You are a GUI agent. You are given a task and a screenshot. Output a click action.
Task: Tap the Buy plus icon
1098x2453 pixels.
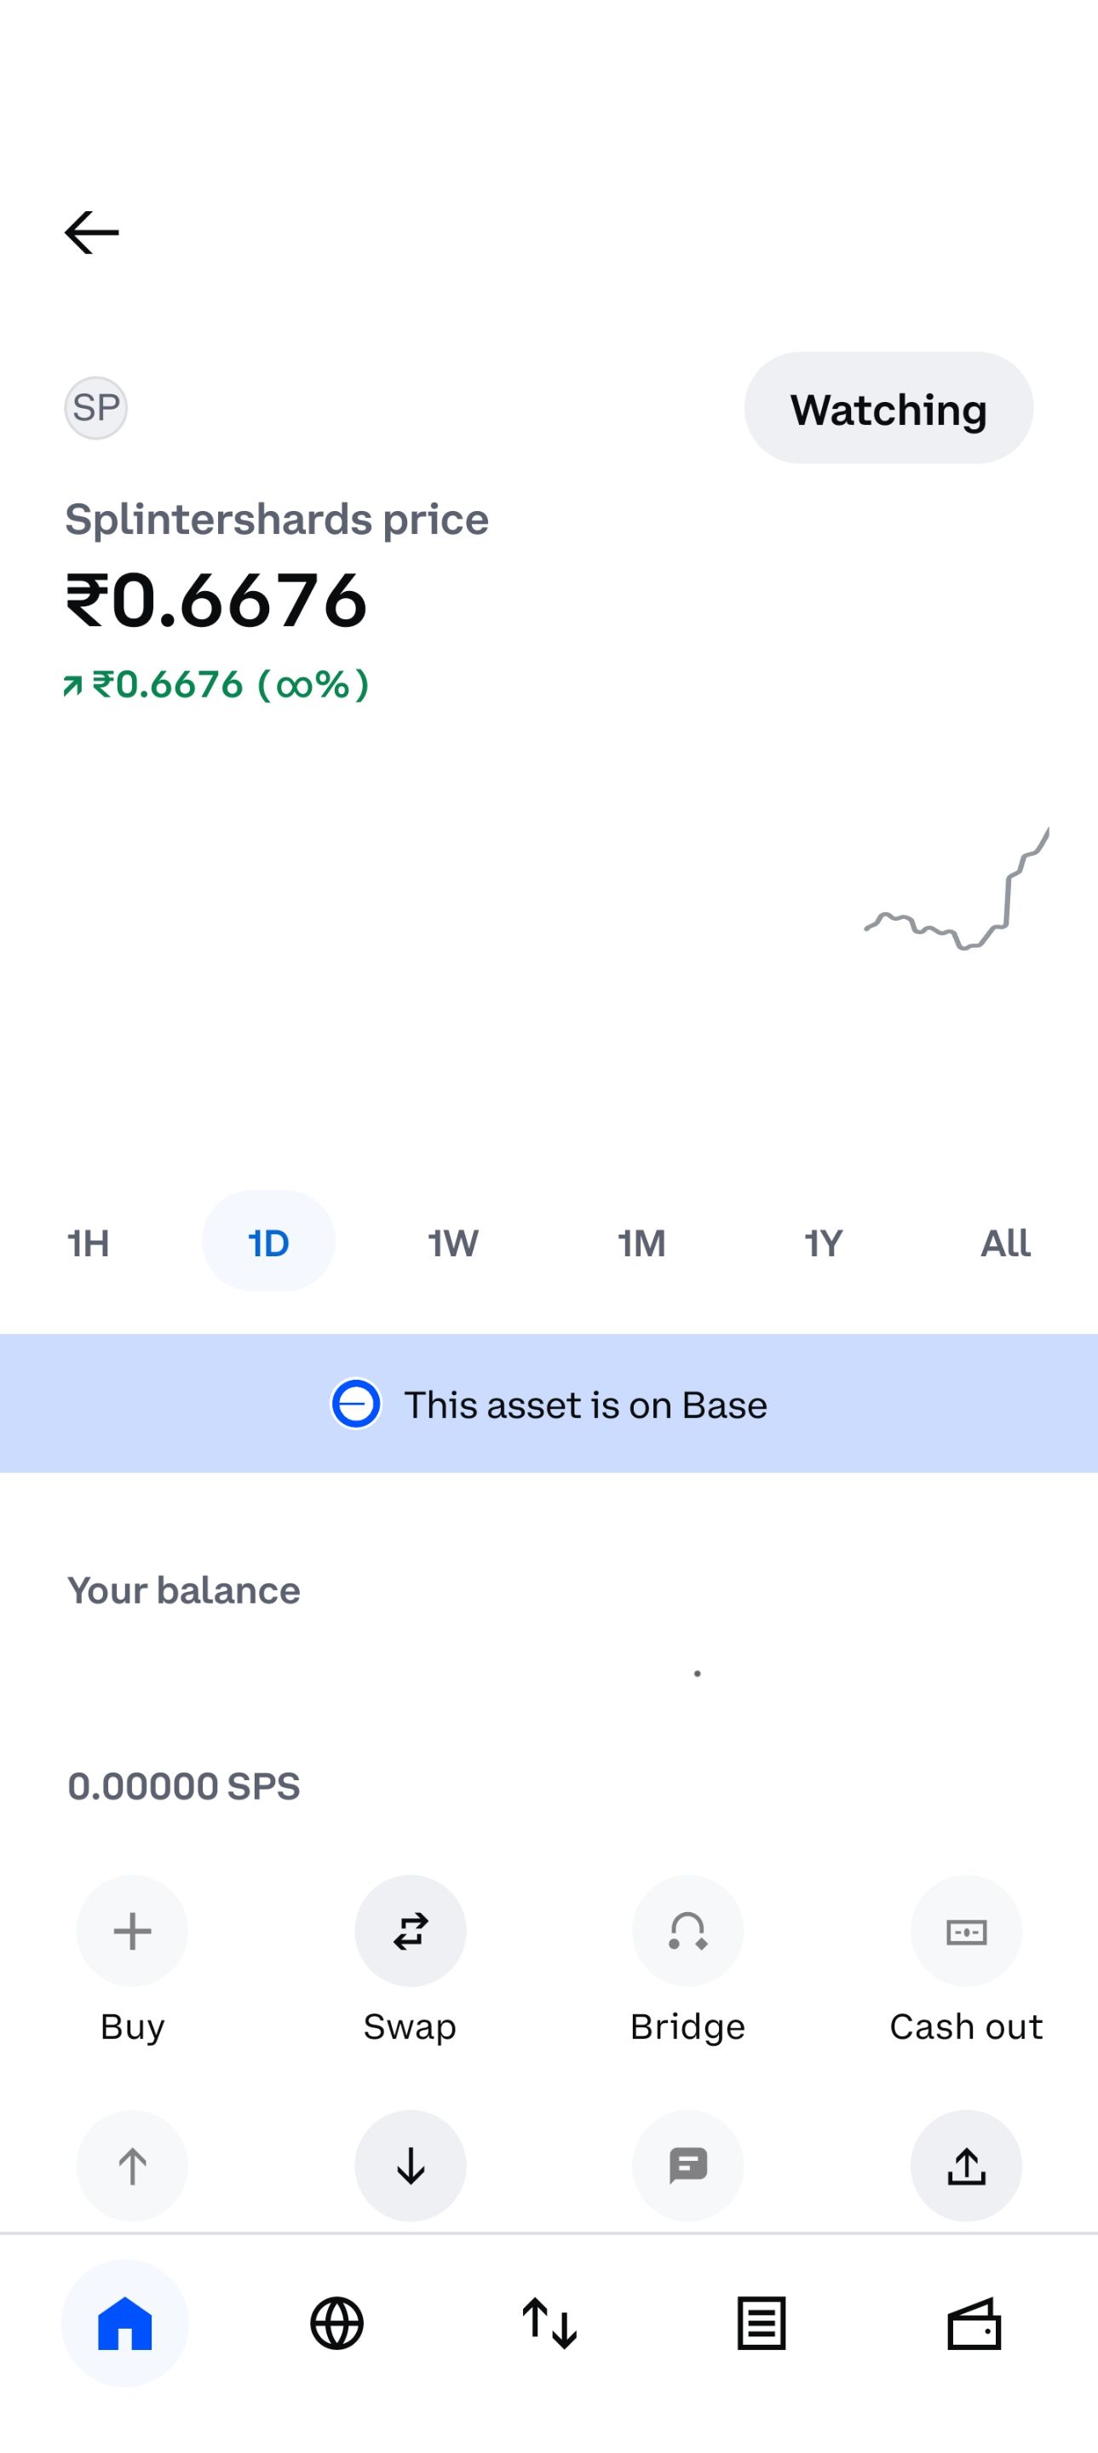pos(132,1930)
